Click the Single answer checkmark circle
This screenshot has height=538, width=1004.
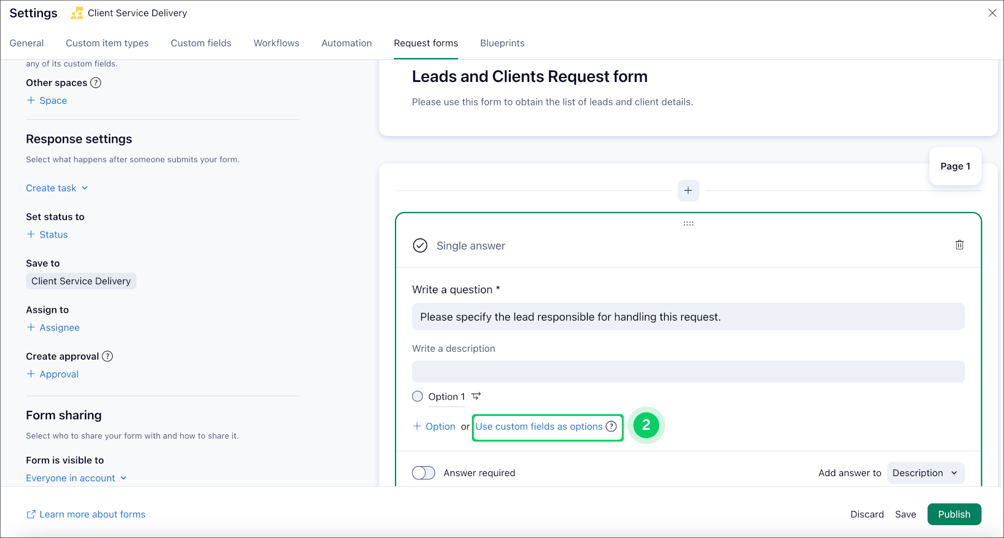[x=420, y=245]
